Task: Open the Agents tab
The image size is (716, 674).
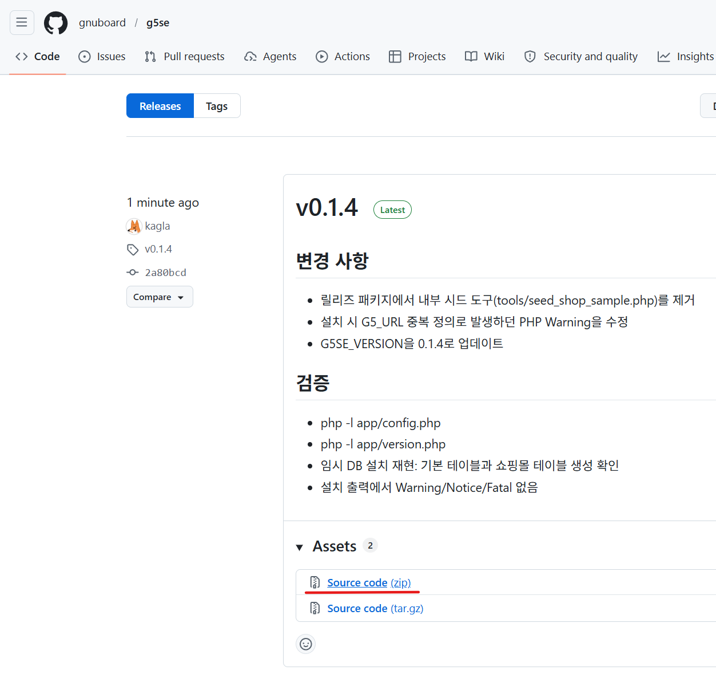Action: pyautogui.click(x=270, y=56)
